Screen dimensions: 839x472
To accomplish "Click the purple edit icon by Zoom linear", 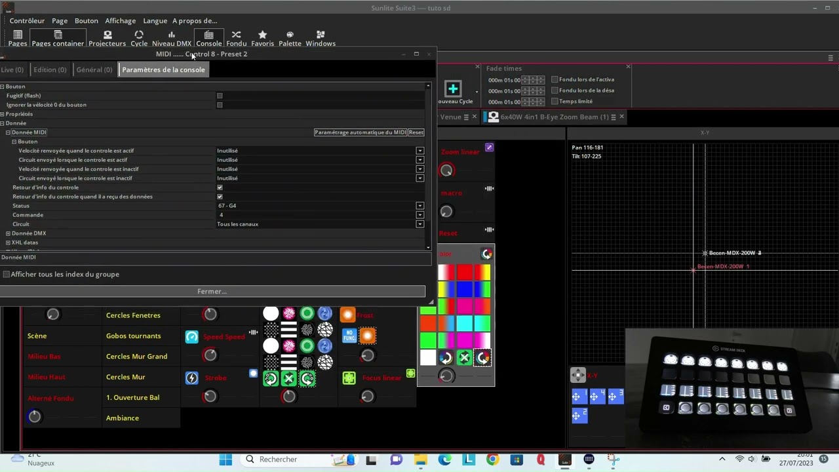I will (x=489, y=147).
